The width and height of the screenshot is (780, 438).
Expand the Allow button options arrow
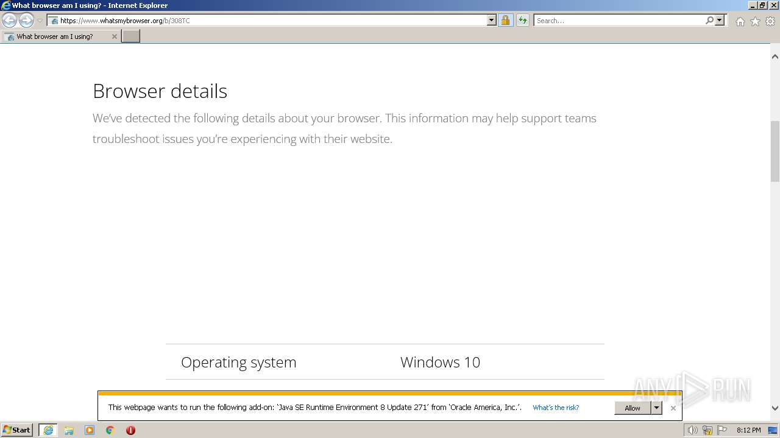coord(656,408)
